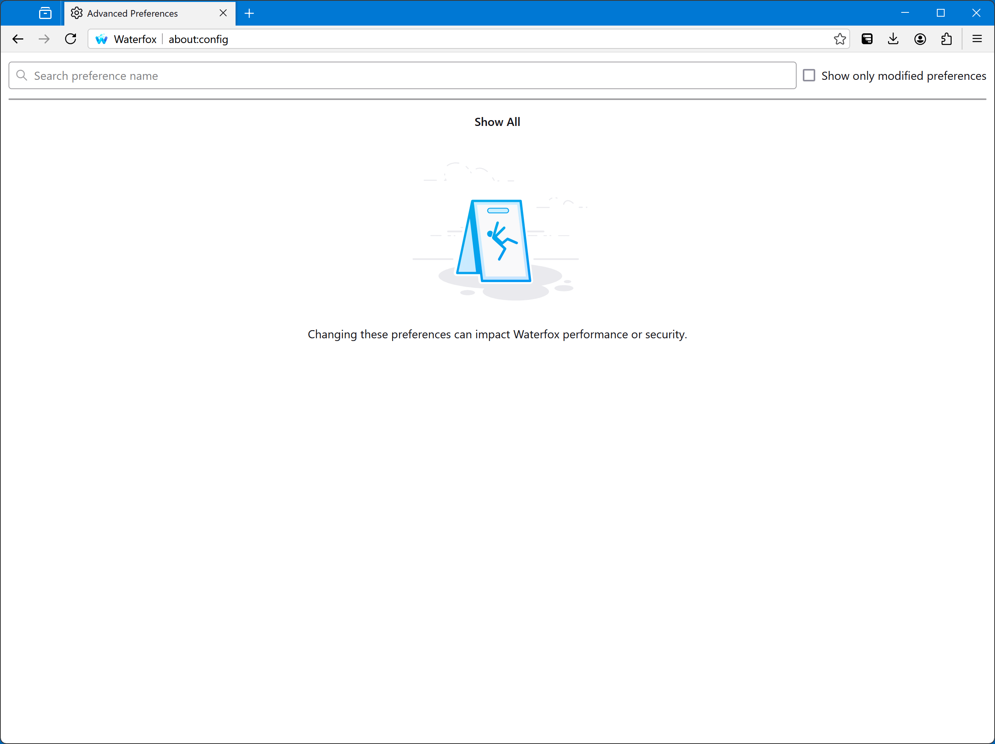This screenshot has height=744, width=995.
Task: Navigate forward using the forward arrow
Action: (x=45, y=39)
